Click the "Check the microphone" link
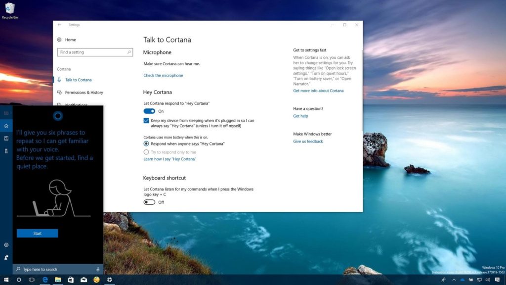 click(163, 76)
